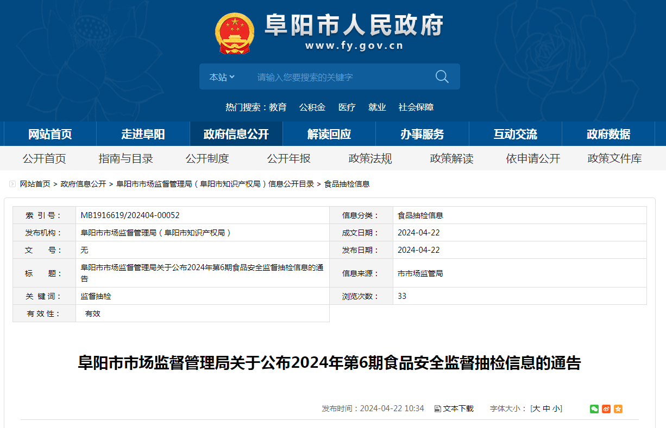Open the 政府数据 nav tab

pos(608,134)
